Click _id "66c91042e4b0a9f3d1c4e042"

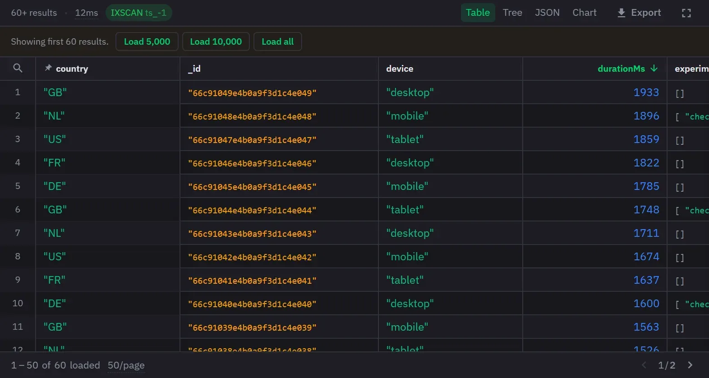pyautogui.click(x=252, y=257)
